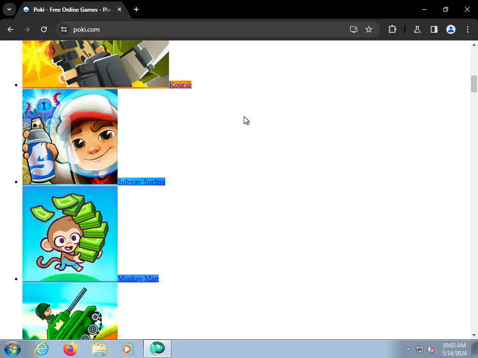Close the Poki tab
This screenshot has width=478, height=358.
pyautogui.click(x=119, y=9)
